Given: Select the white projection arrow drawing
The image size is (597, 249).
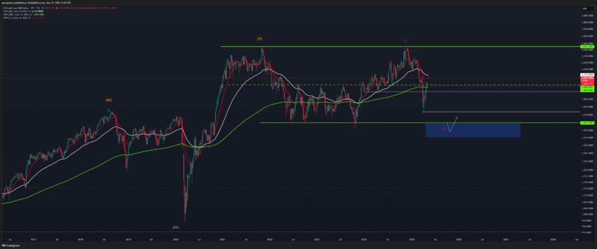Looking at the screenshot, I should pos(452,123).
